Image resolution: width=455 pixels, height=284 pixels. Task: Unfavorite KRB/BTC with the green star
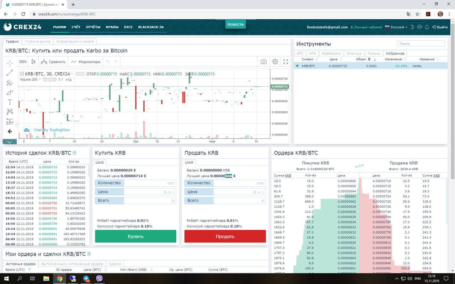(x=297, y=66)
